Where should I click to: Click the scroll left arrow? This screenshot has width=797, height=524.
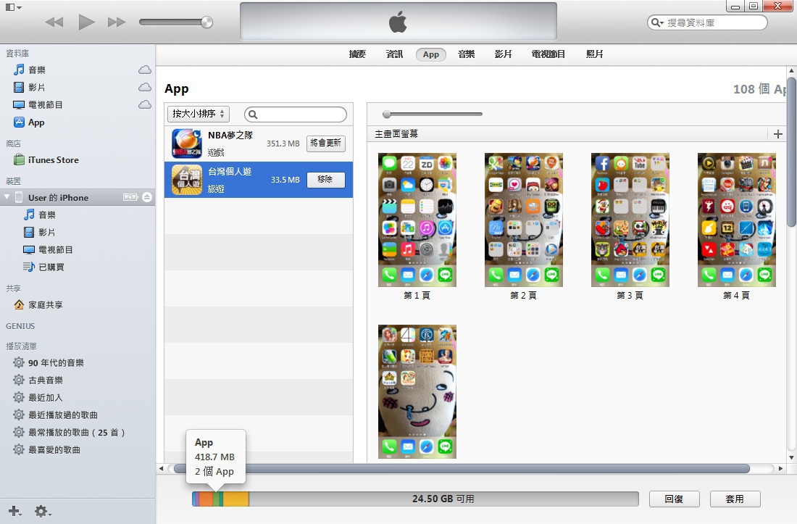point(161,468)
